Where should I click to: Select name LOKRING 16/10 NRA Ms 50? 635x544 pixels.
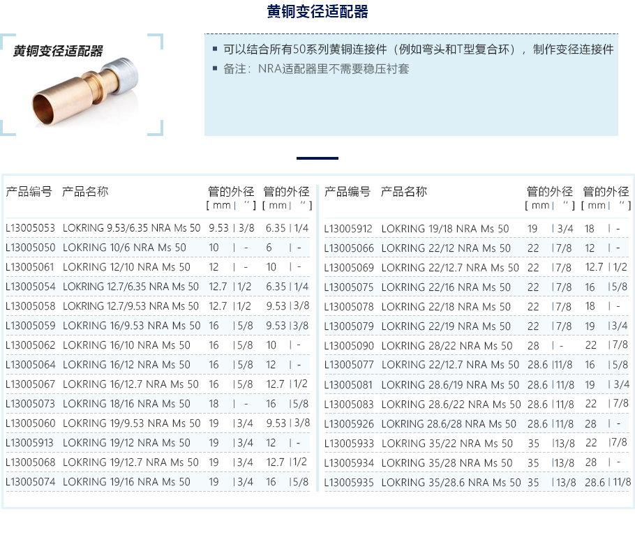(x=126, y=345)
